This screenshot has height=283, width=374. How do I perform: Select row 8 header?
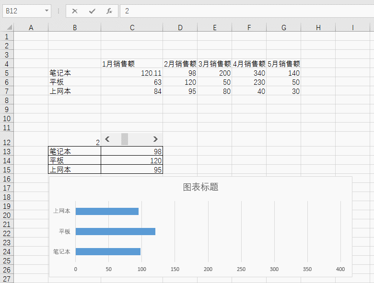[7, 100]
